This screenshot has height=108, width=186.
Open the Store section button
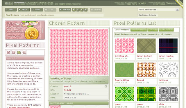pyautogui.click(x=50, y=10)
